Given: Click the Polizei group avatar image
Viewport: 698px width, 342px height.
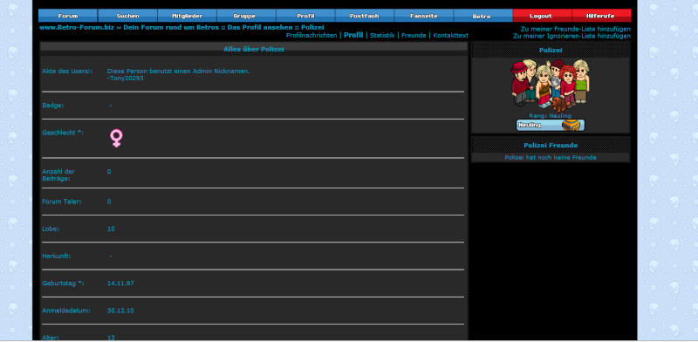Looking at the screenshot, I should [x=551, y=85].
